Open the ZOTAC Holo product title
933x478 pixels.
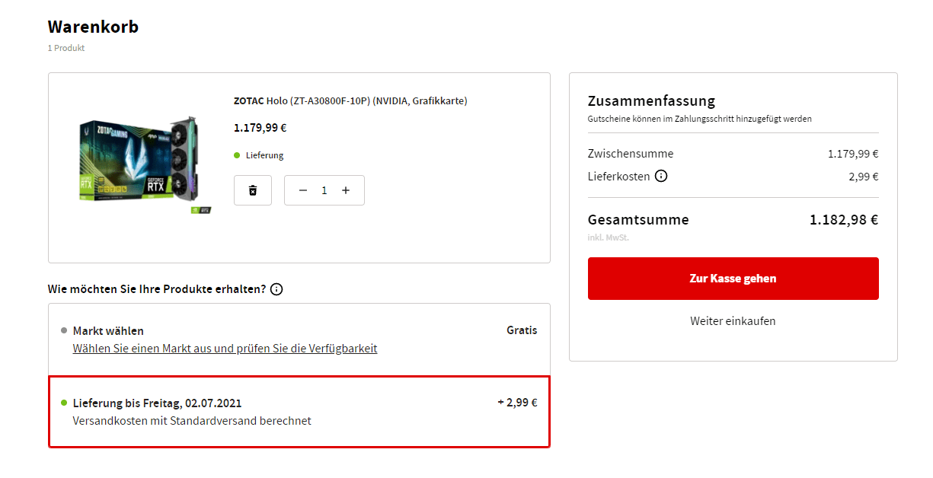[x=350, y=100]
